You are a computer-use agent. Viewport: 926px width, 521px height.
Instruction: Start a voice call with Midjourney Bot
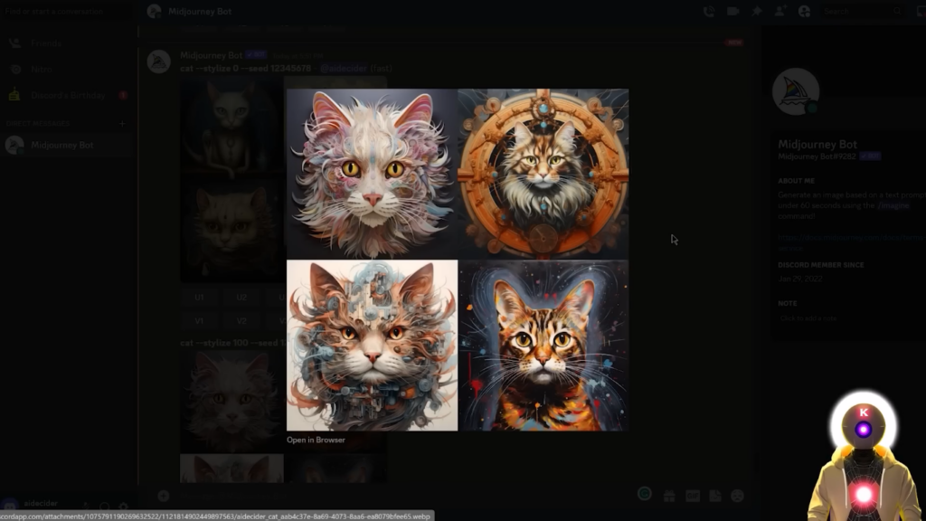[709, 11]
